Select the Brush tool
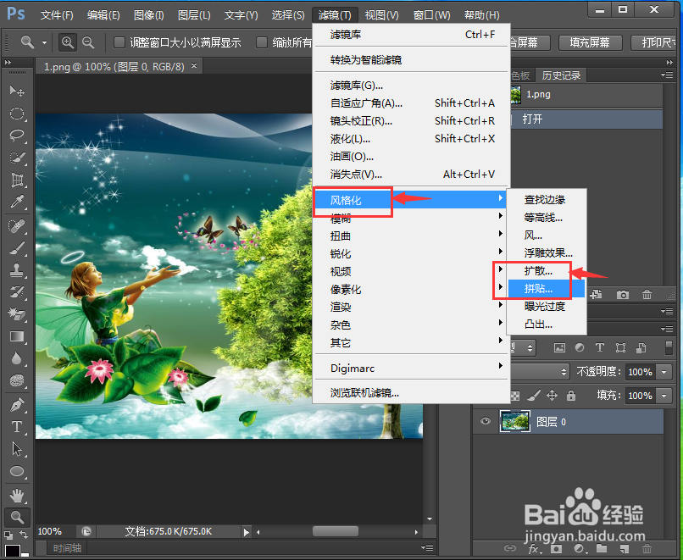683x560 pixels. pos(17,248)
